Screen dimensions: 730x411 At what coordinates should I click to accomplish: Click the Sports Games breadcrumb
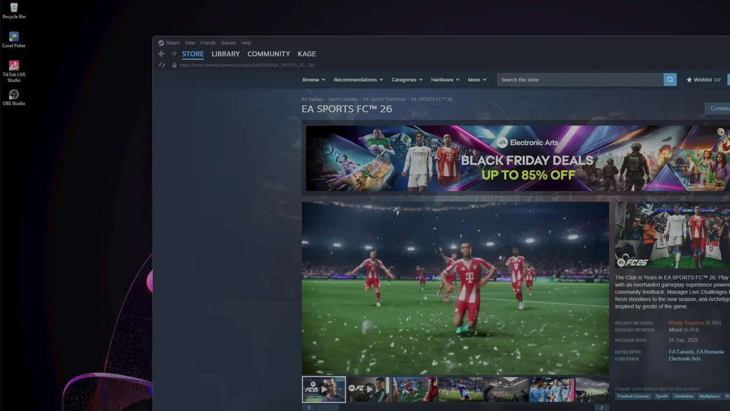343,99
